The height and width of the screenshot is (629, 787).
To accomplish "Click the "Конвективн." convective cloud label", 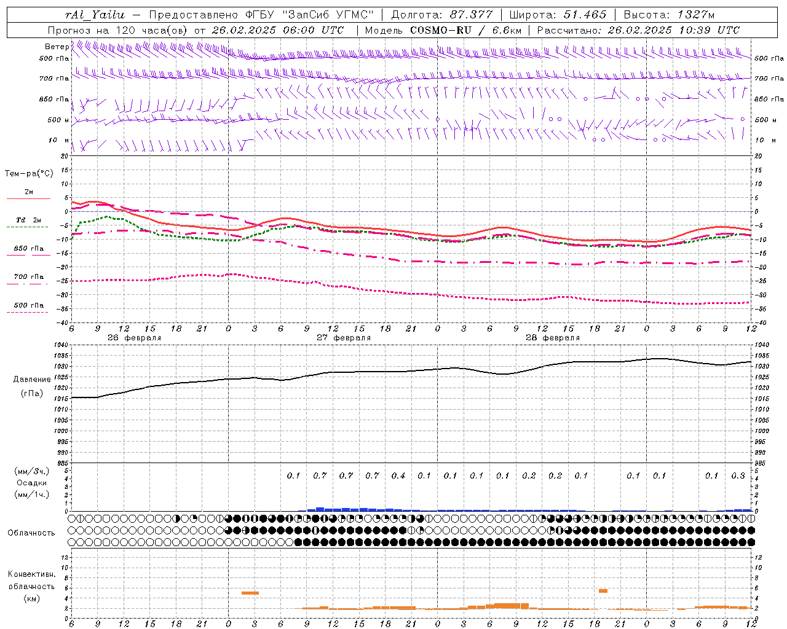I will coord(32,574).
